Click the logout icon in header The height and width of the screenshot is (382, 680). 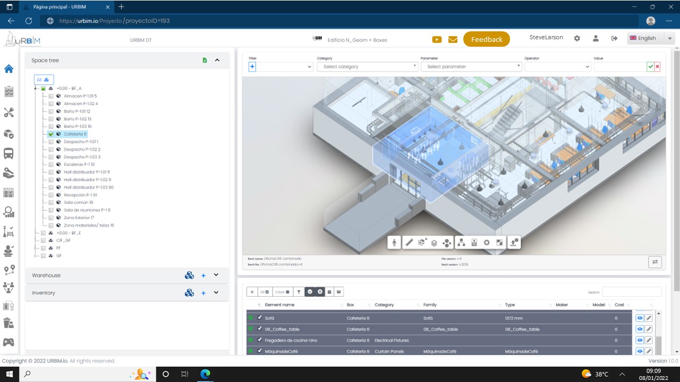pyautogui.click(x=615, y=38)
